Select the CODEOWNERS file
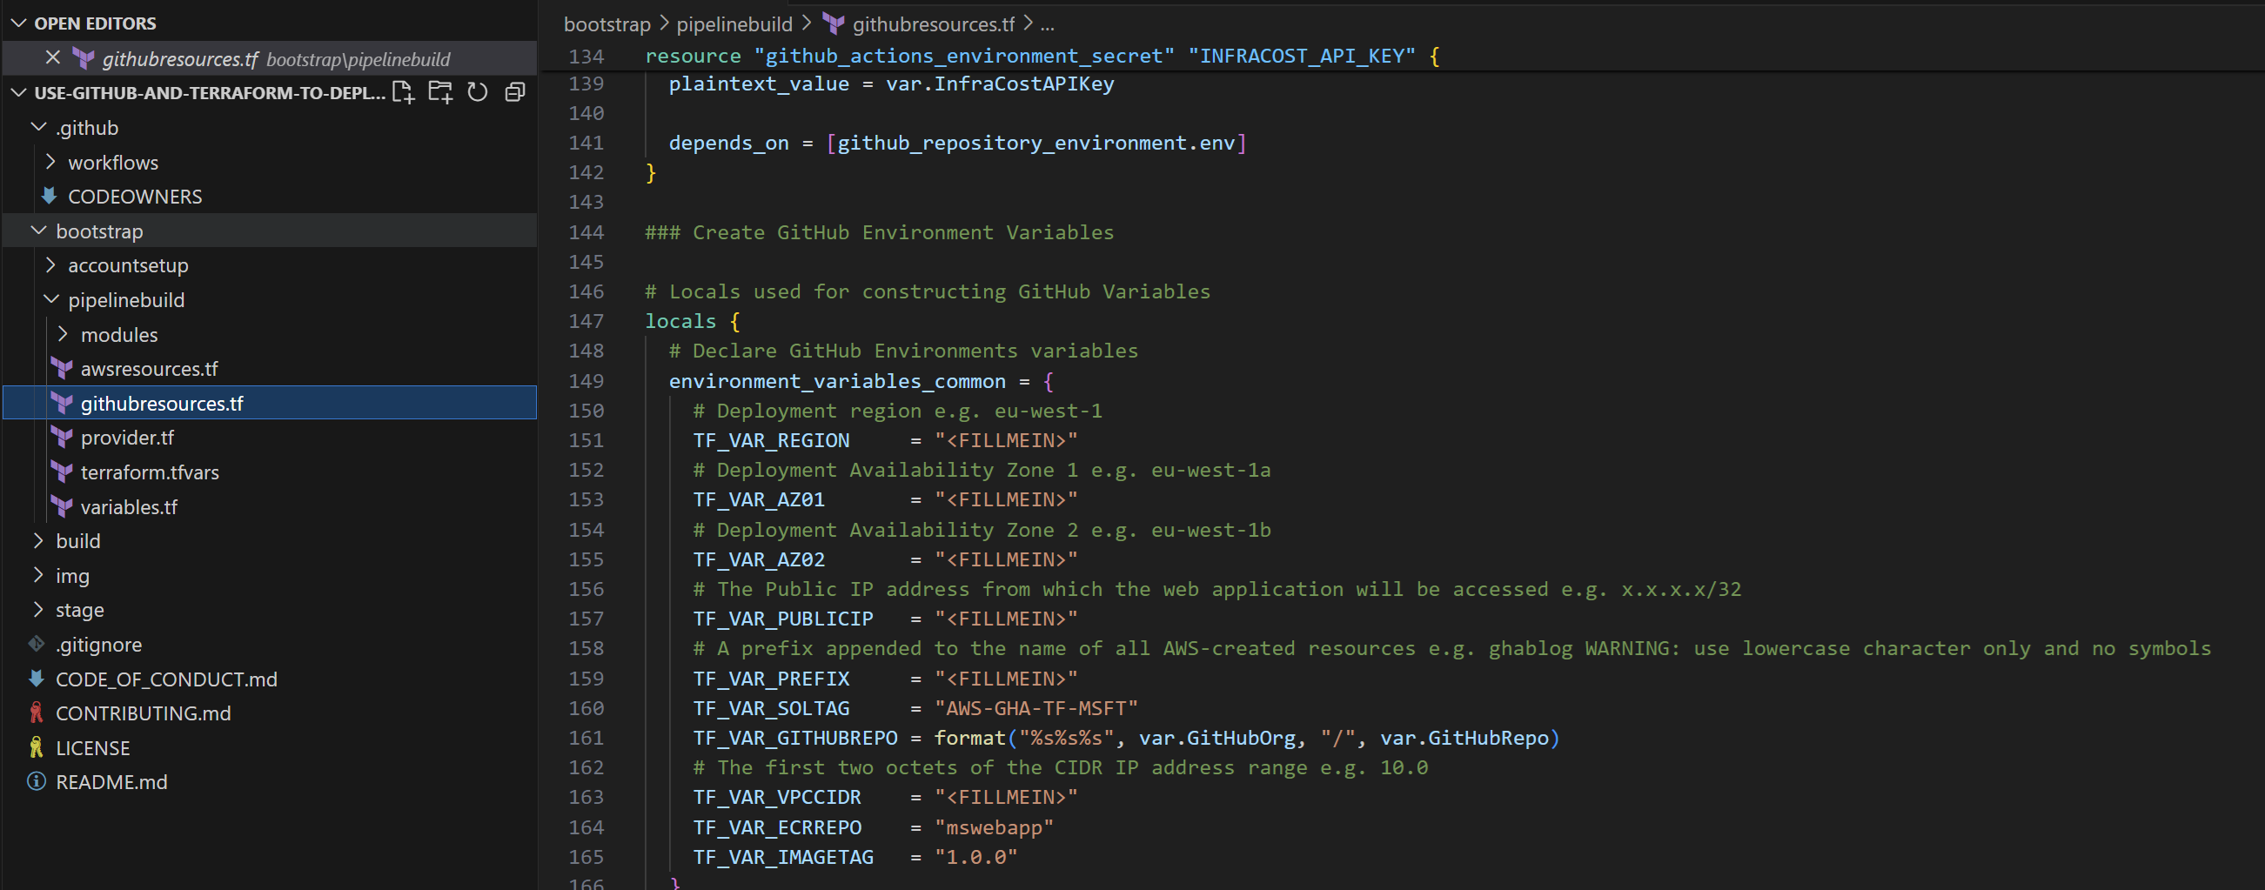 tap(137, 196)
